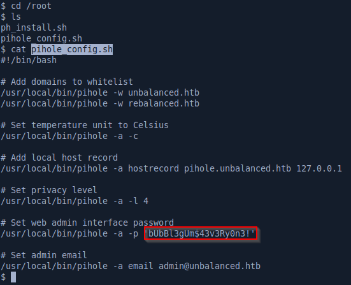Click the pihole -a -c command line
The image size is (351, 285).
tap(69, 136)
